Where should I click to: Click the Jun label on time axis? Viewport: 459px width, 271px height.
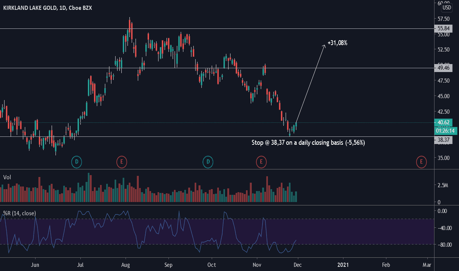tap(35, 265)
